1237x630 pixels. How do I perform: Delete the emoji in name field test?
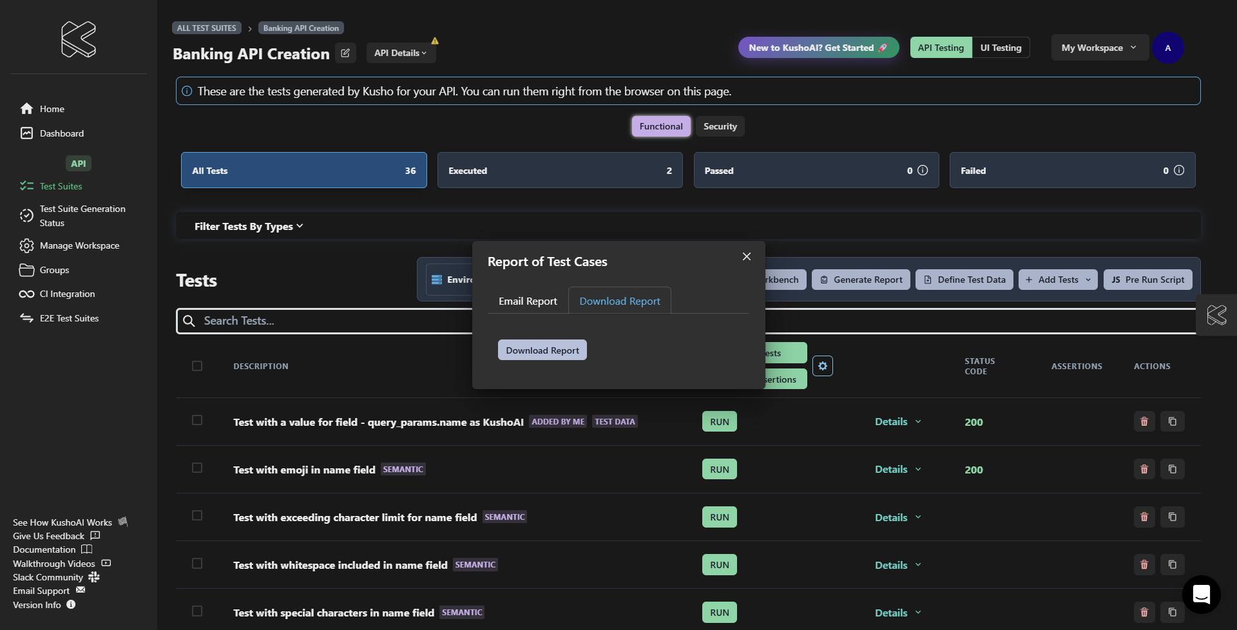click(1144, 469)
